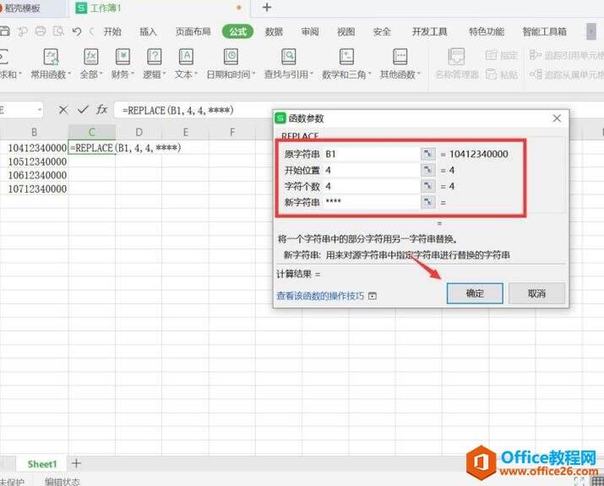Click the Print Preview icon
Image resolution: width=604 pixels, height=486 pixels.
point(58,31)
